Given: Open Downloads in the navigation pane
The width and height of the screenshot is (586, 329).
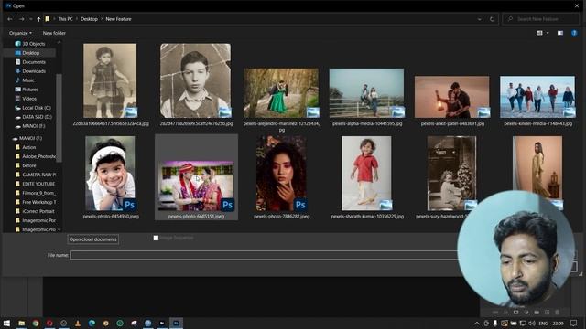Looking at the screenshot, I should (x=30, y=71).
